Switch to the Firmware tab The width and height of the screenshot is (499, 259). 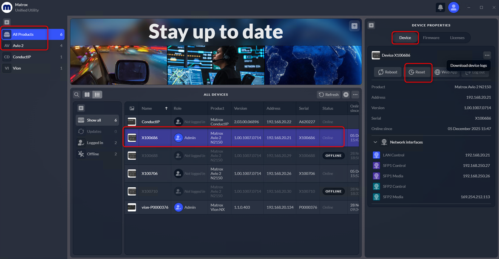click(x=431, y=37)
